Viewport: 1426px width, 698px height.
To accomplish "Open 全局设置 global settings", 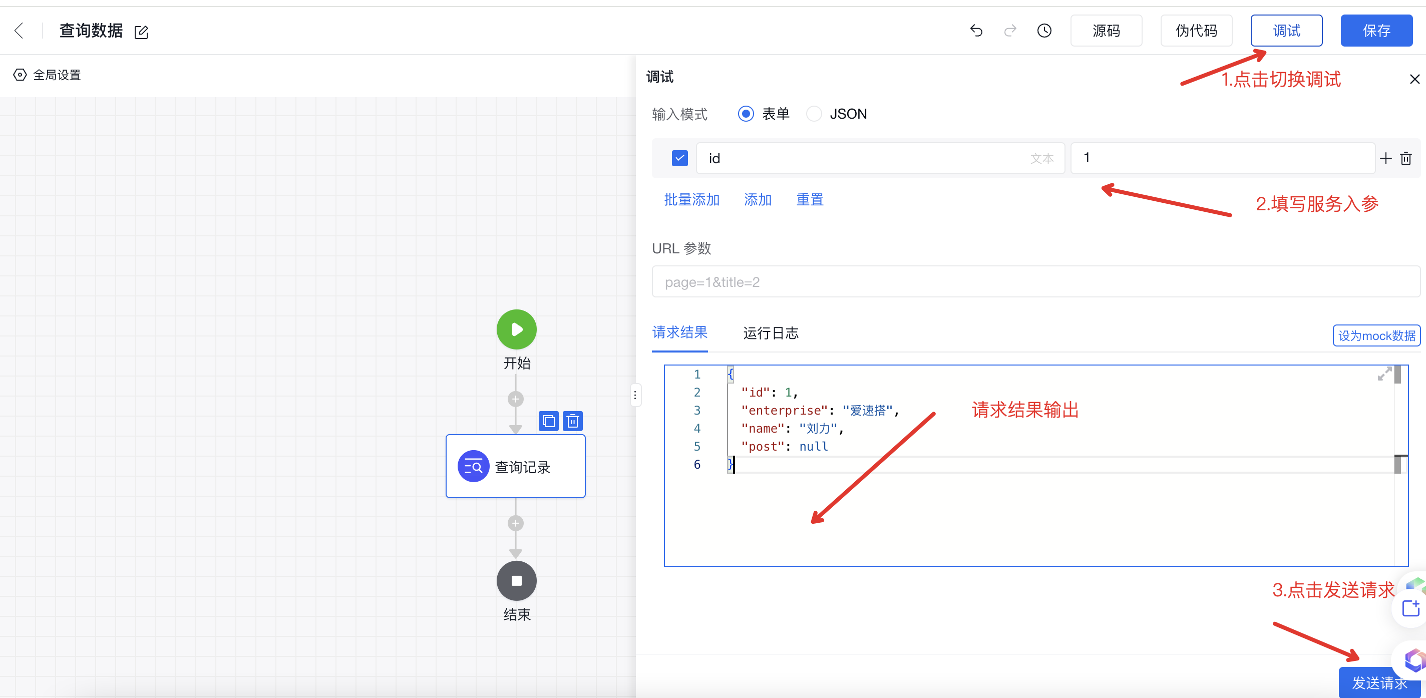I will pos(47,75).
